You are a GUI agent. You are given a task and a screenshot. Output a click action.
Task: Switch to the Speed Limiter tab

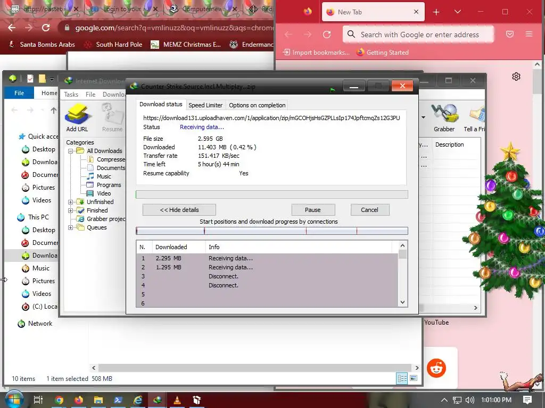[205, 105]
